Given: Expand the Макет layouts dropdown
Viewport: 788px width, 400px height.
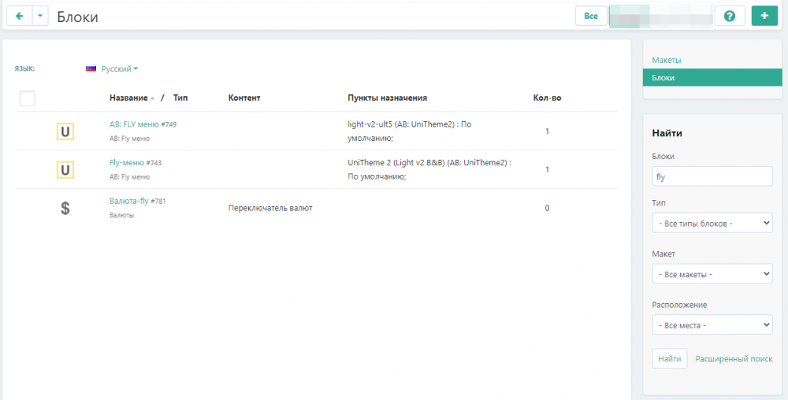Looking at the screenshot, I should 712,274.
